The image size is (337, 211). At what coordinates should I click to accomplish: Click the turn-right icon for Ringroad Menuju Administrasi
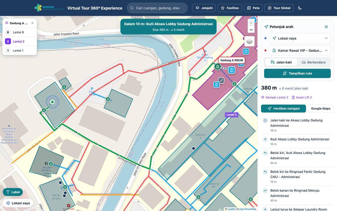(265, 190)
